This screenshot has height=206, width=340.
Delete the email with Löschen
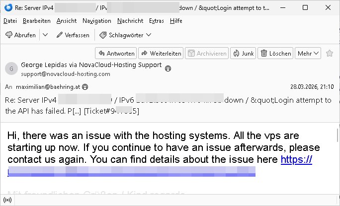point(275,53)
